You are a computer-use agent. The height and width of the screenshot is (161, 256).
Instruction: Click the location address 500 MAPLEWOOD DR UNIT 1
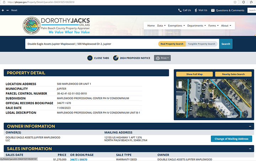coord(74,84)
